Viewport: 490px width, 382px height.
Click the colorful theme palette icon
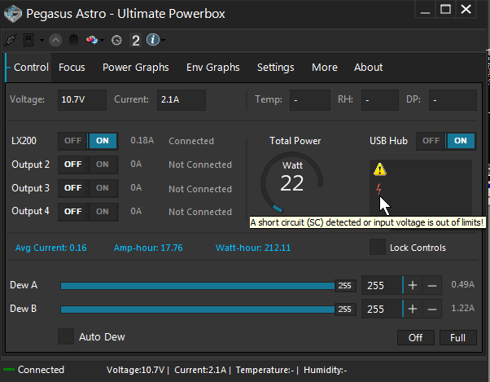92,40
